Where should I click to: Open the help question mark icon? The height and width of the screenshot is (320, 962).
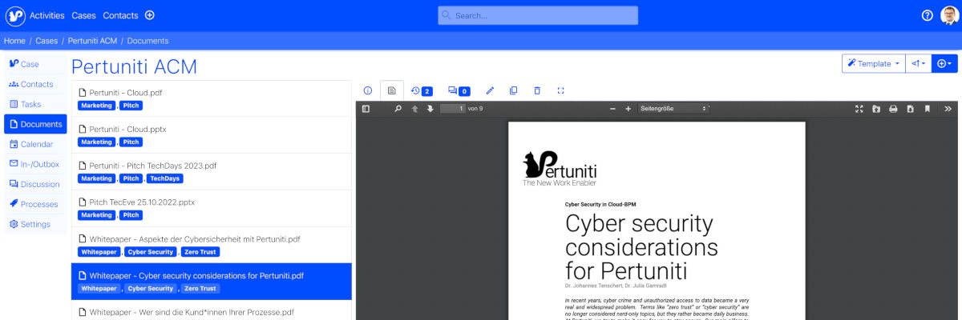pyautogui.click(x=928, y=15)
